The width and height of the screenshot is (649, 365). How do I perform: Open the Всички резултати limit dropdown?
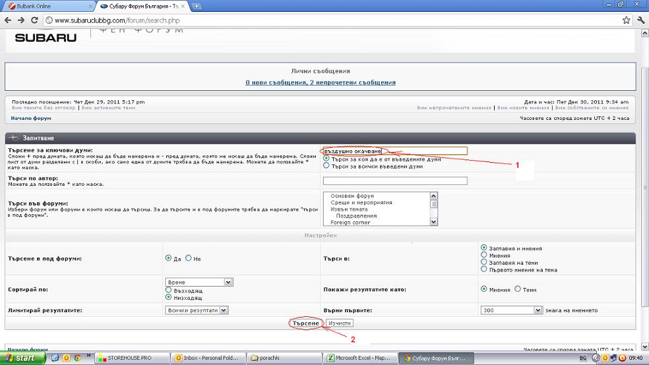[x=197, y=310]
